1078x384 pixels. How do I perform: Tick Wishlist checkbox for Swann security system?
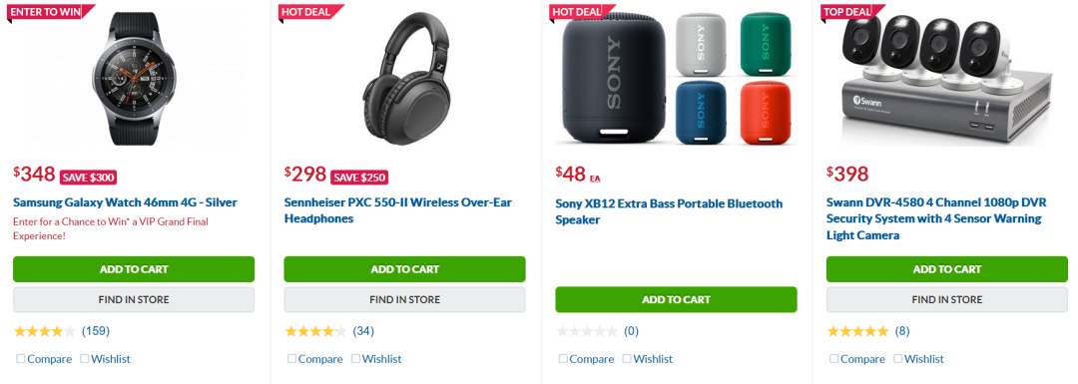898,359
